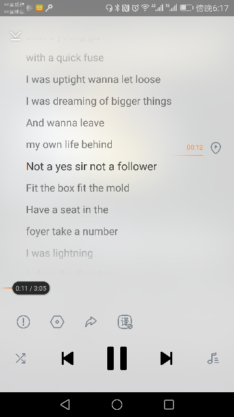Tap the play-from-here marker at 00:12

[216, 148]
